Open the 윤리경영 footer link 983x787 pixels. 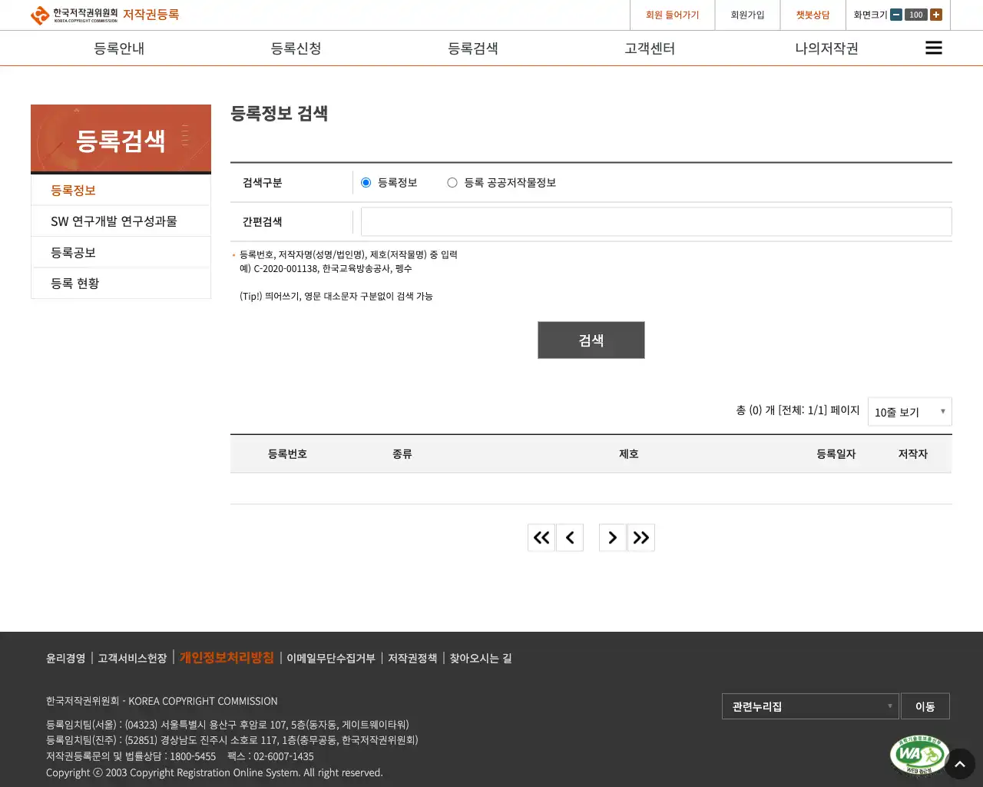click(65, 658)
